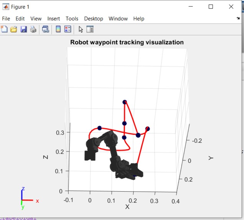Click the Y axis label

[x=211, y=158]
